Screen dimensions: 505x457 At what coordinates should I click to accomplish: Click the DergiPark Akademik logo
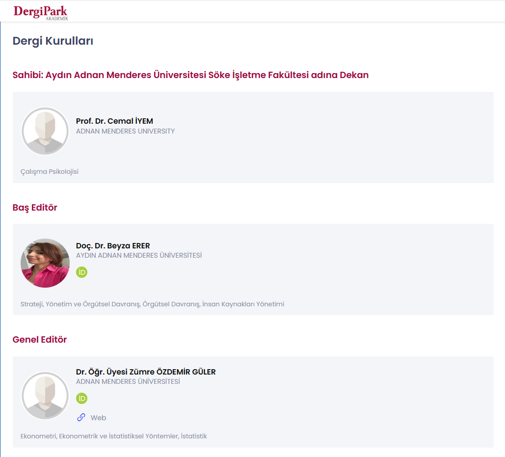tap(41, 12)
